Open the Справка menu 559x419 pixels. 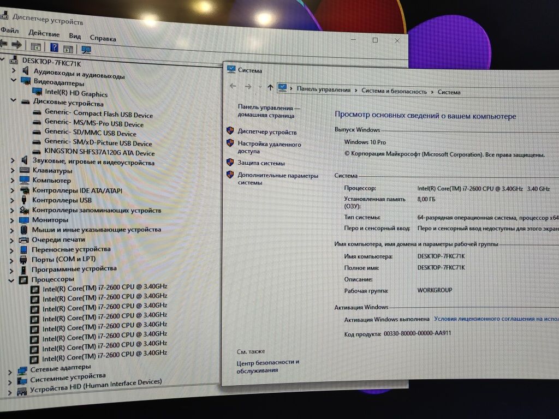pyautogui.click(x=103, y=38)
